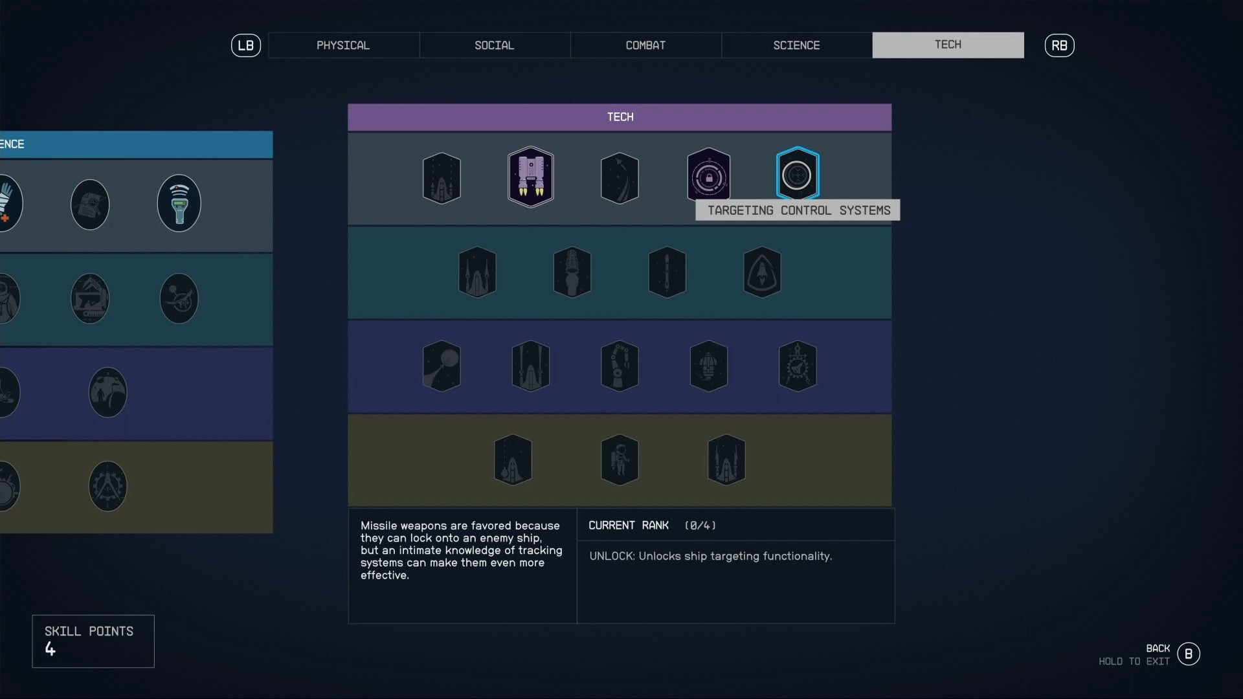Click the cargo crate skill icon
The image size is (1243, 699).
coord(708,366)
